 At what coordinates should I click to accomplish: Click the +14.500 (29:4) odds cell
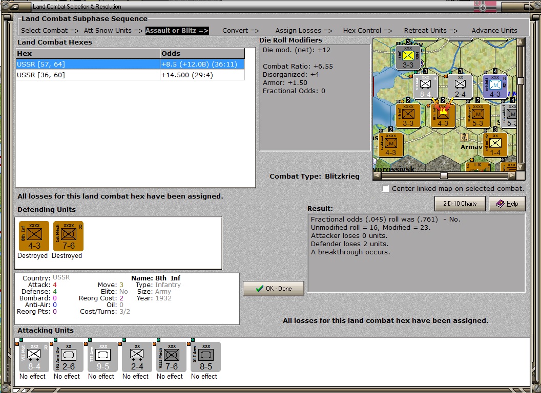(202, 75)
